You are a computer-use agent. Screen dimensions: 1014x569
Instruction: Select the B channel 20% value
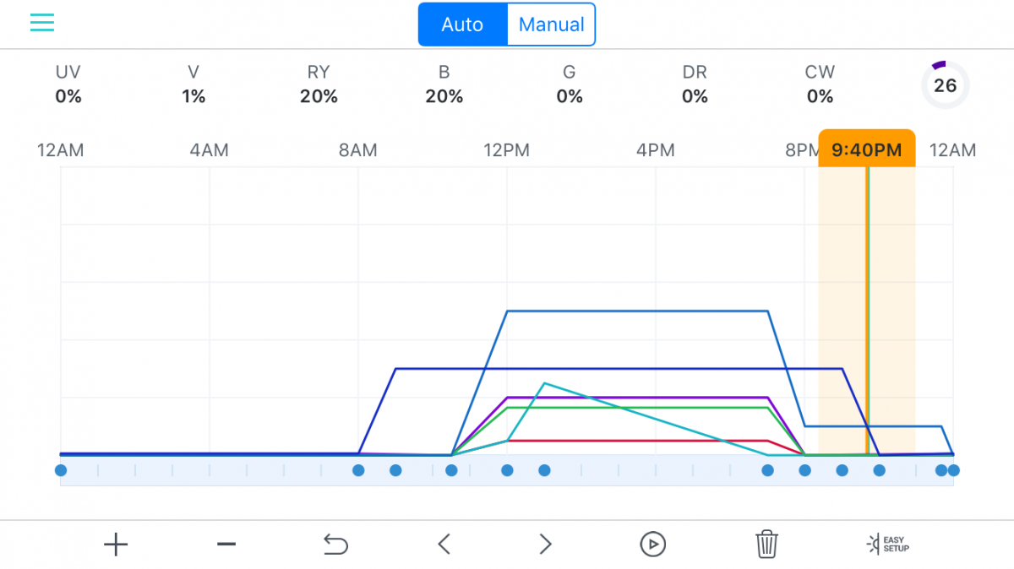click(x=444, y=97)
